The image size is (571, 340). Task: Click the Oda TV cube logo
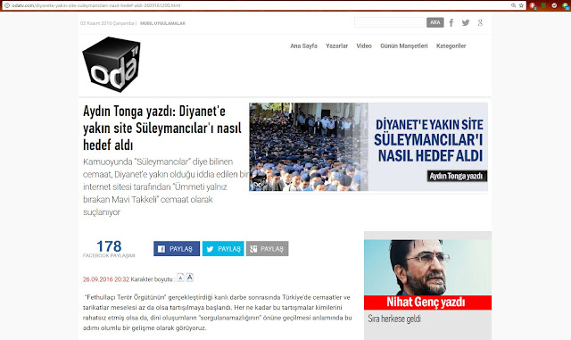coord(112,64)
